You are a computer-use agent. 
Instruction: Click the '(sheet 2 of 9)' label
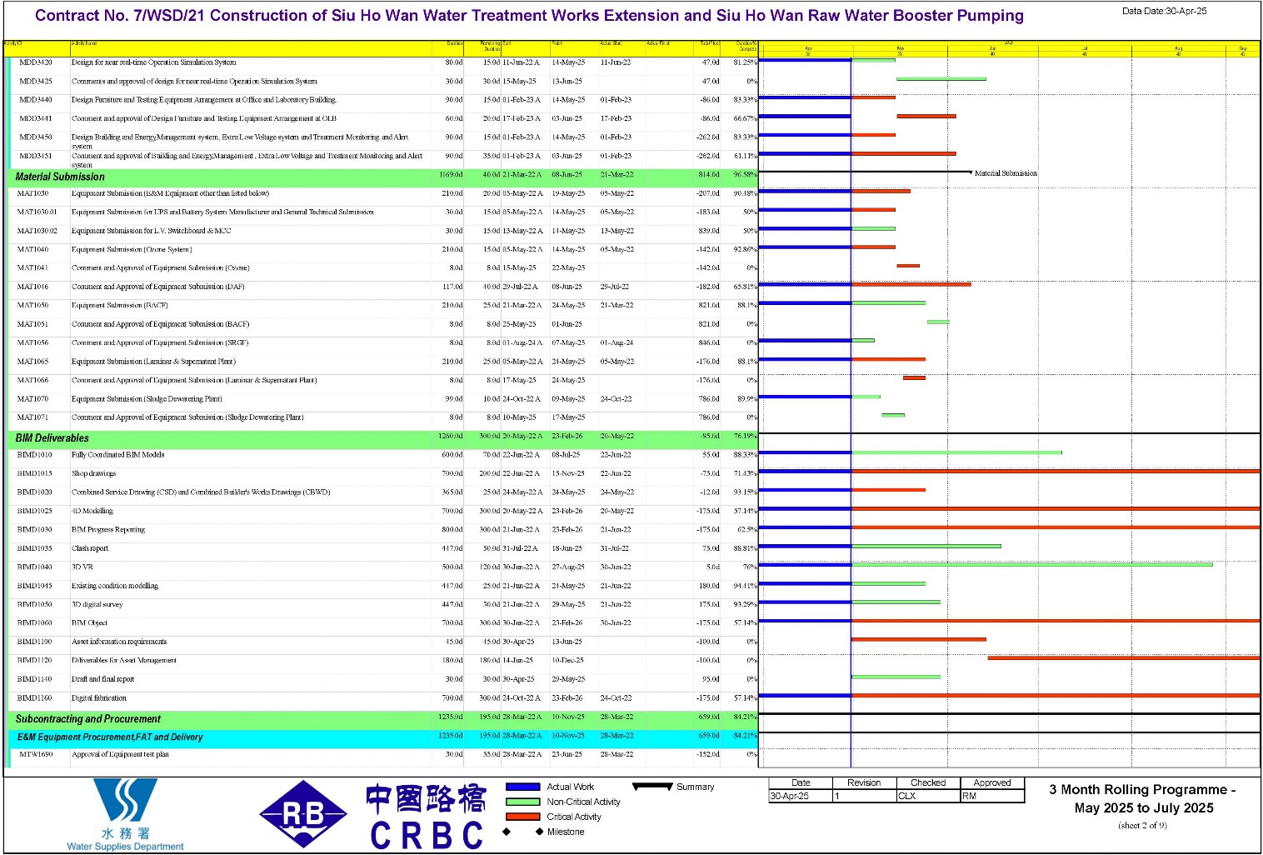(x=1142, y=826)
